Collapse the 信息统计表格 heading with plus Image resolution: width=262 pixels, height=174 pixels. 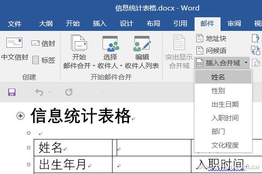[21, 116]
